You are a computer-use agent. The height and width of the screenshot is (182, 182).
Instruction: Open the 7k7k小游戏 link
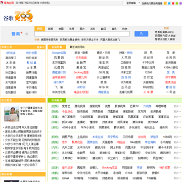pyautogui.click(x=87, y=127)
